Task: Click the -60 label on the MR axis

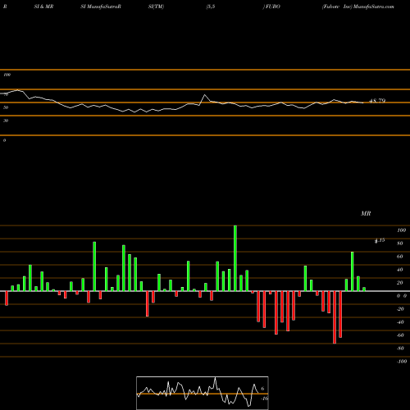Action: tap(400, 335)
